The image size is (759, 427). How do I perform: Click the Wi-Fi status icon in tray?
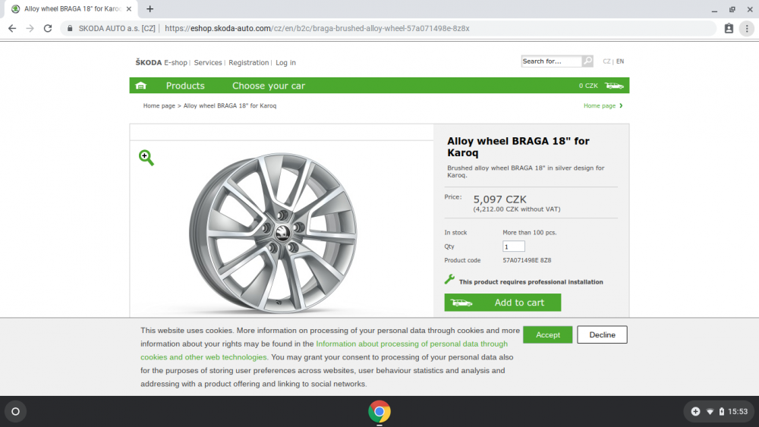coord(710,412)
